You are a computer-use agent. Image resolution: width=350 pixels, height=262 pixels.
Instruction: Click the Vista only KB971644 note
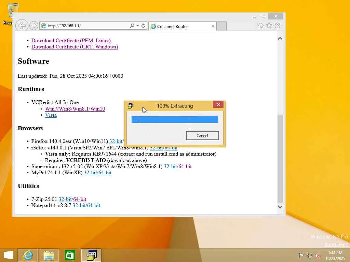(x=131, y=154)
